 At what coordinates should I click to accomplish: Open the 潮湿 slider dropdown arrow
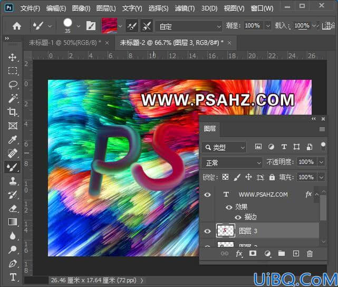click(267, 26)
